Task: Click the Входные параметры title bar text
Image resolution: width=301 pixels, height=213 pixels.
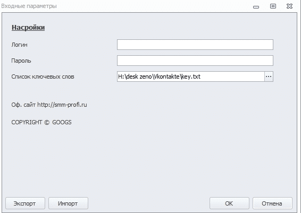Action: pos(29,6)
